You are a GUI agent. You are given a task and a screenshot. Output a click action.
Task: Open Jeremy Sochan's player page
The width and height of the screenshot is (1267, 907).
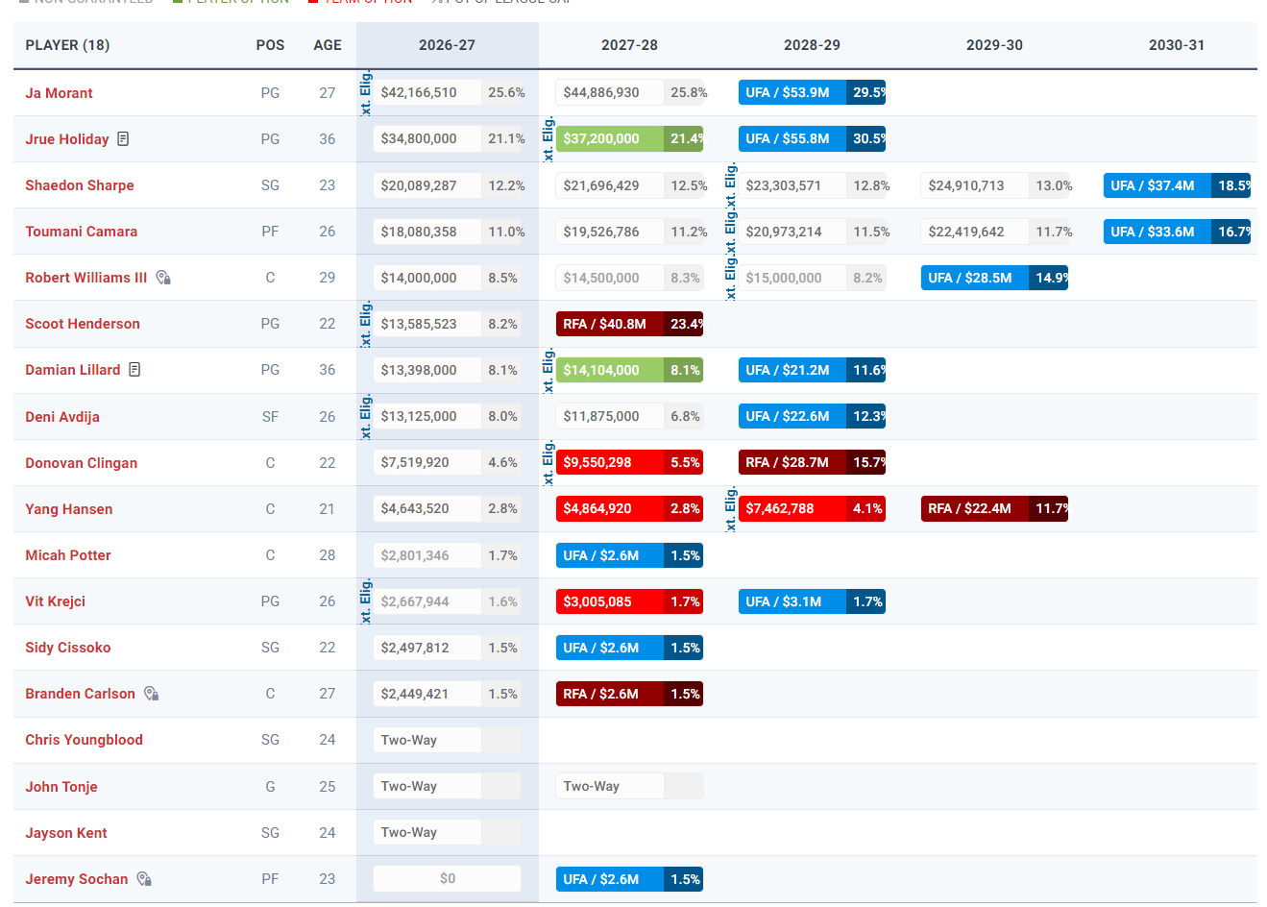(x=77, y=879)
